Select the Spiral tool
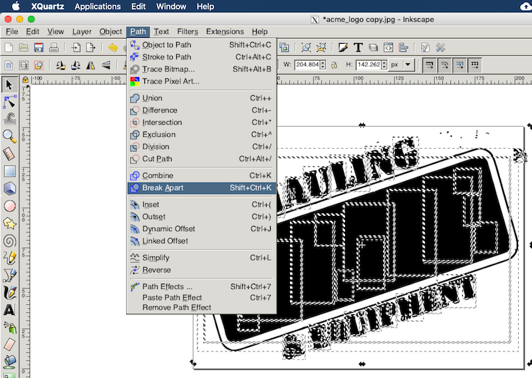This screenshot has height=378, width=532. click(x=9, y=240)
